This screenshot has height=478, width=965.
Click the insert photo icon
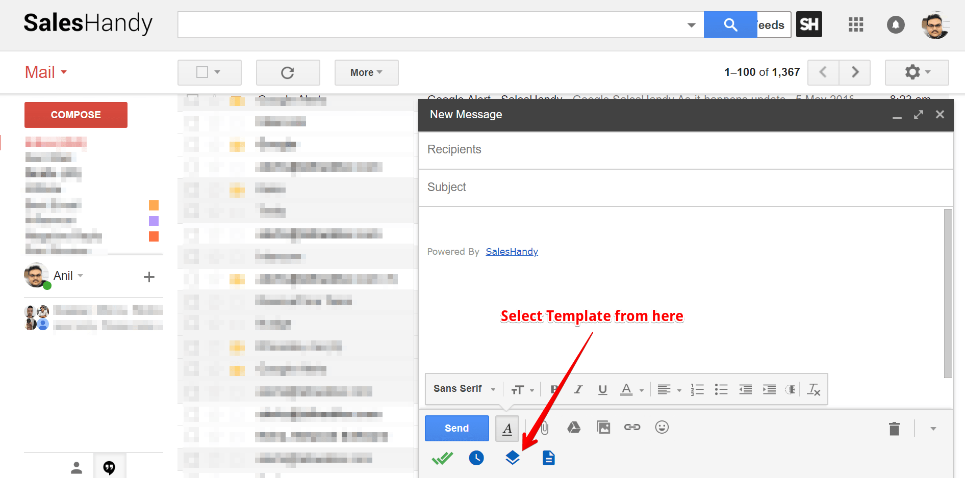(x=603, y=428)
